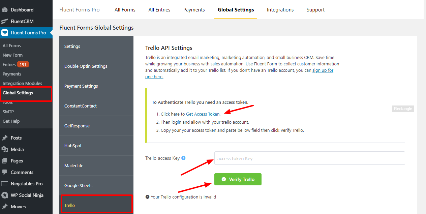
Task: Open NinjaTables Pro admin menu
Action: pos(26,184)
